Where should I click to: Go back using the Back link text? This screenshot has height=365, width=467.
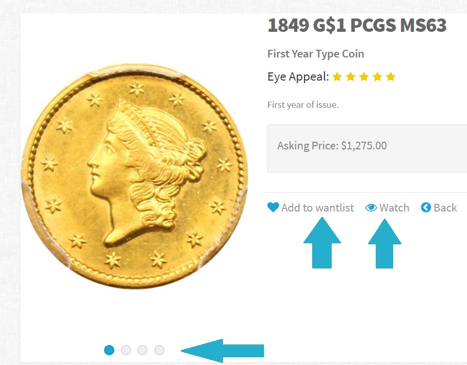point(445,207)
